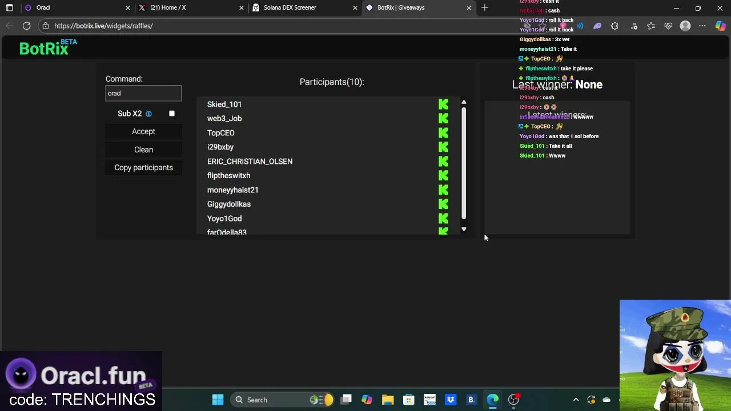Select participant Skied_101
The height and width of the screenshot is (411, 731).
(x=224, y=104)
